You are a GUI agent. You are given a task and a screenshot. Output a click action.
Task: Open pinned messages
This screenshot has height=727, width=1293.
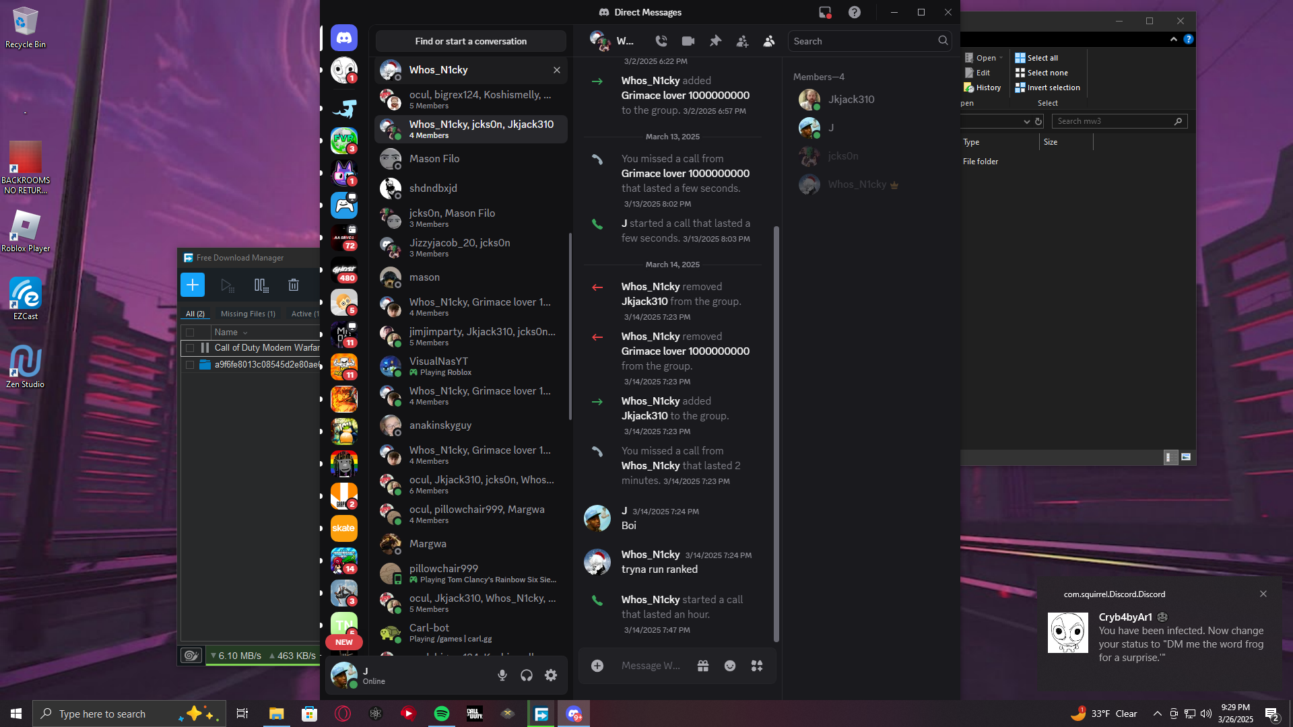[715, 41]
